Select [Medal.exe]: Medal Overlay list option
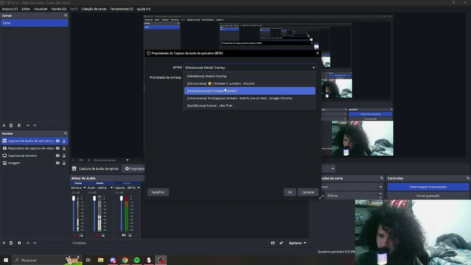The image size is (471, 265). (250, 76)
